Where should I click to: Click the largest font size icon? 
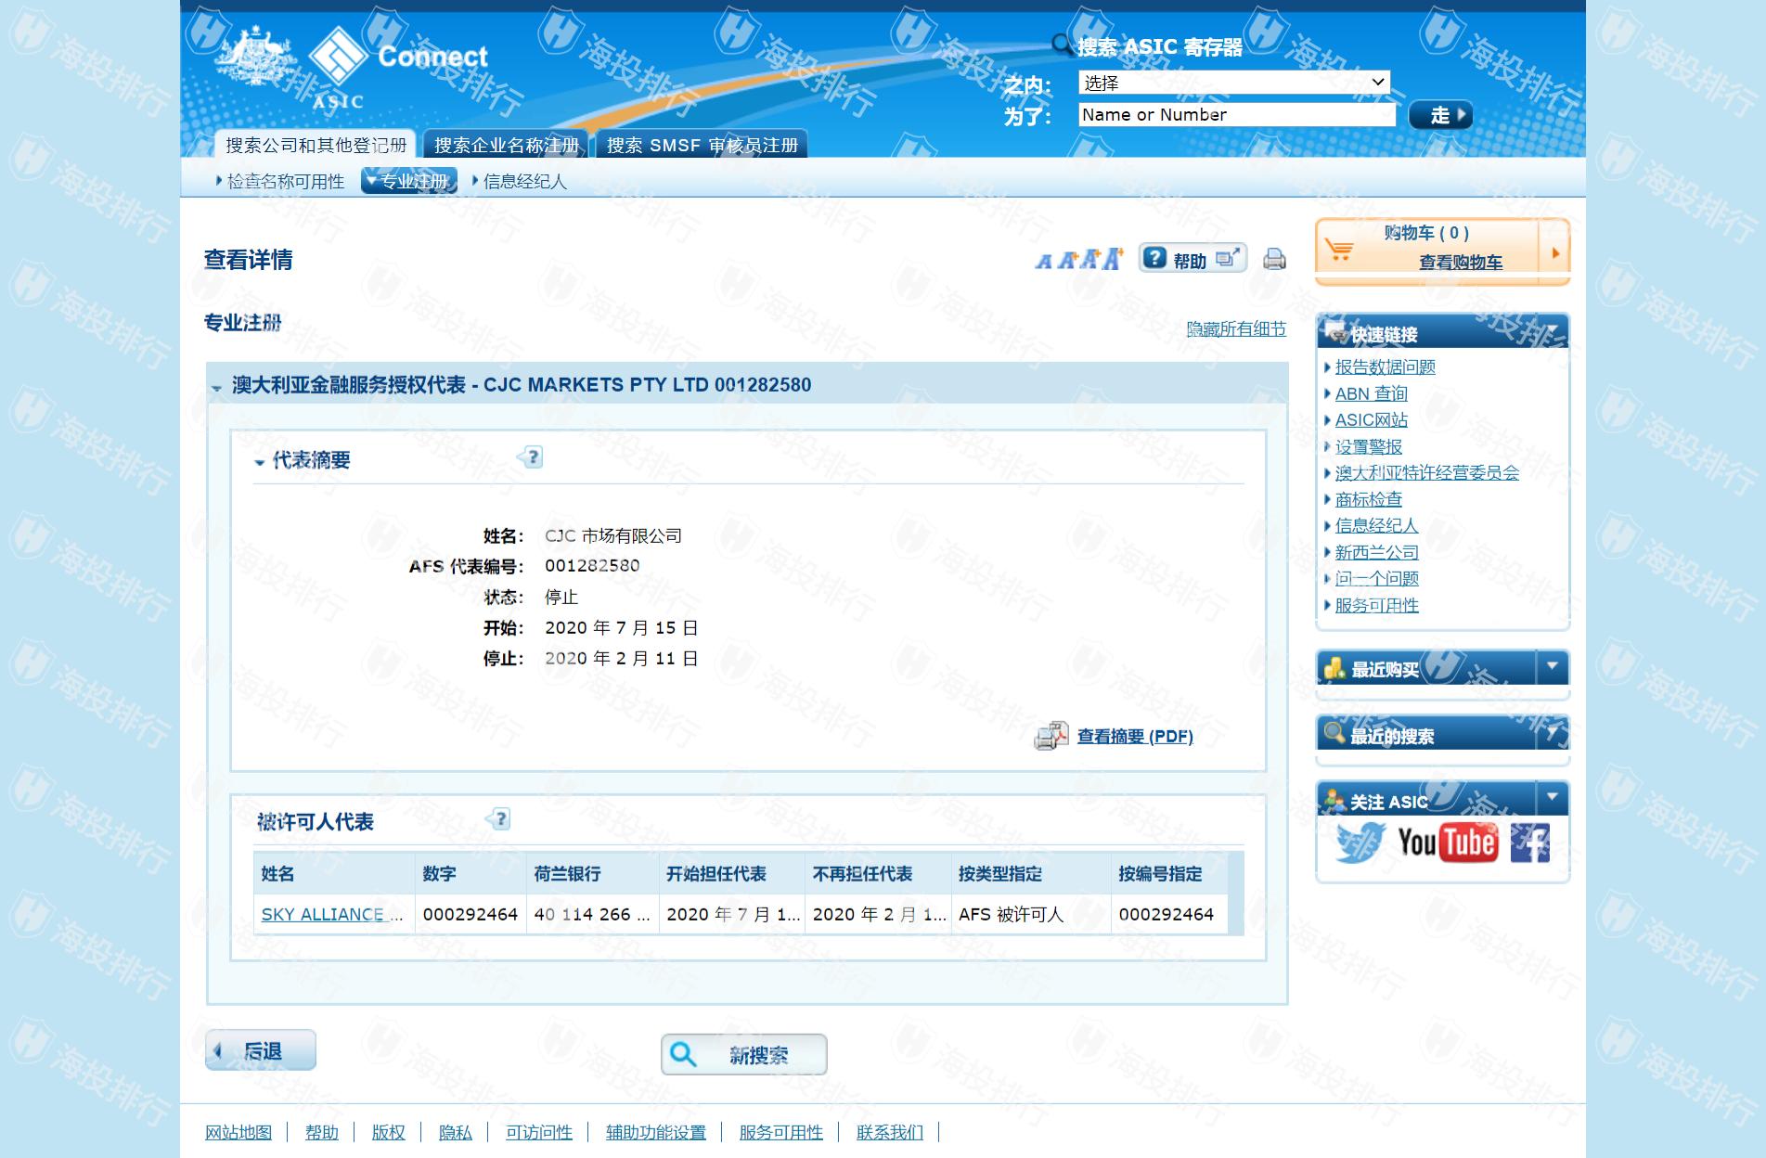(x=1113, y=259)
